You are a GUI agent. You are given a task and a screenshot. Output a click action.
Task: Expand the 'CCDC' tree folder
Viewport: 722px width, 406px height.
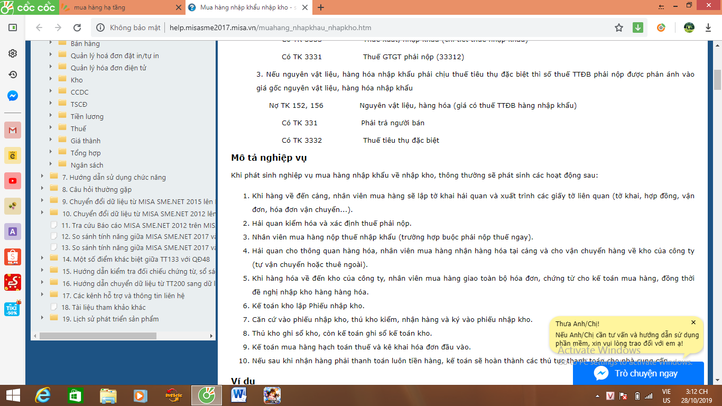click(51, 91)
